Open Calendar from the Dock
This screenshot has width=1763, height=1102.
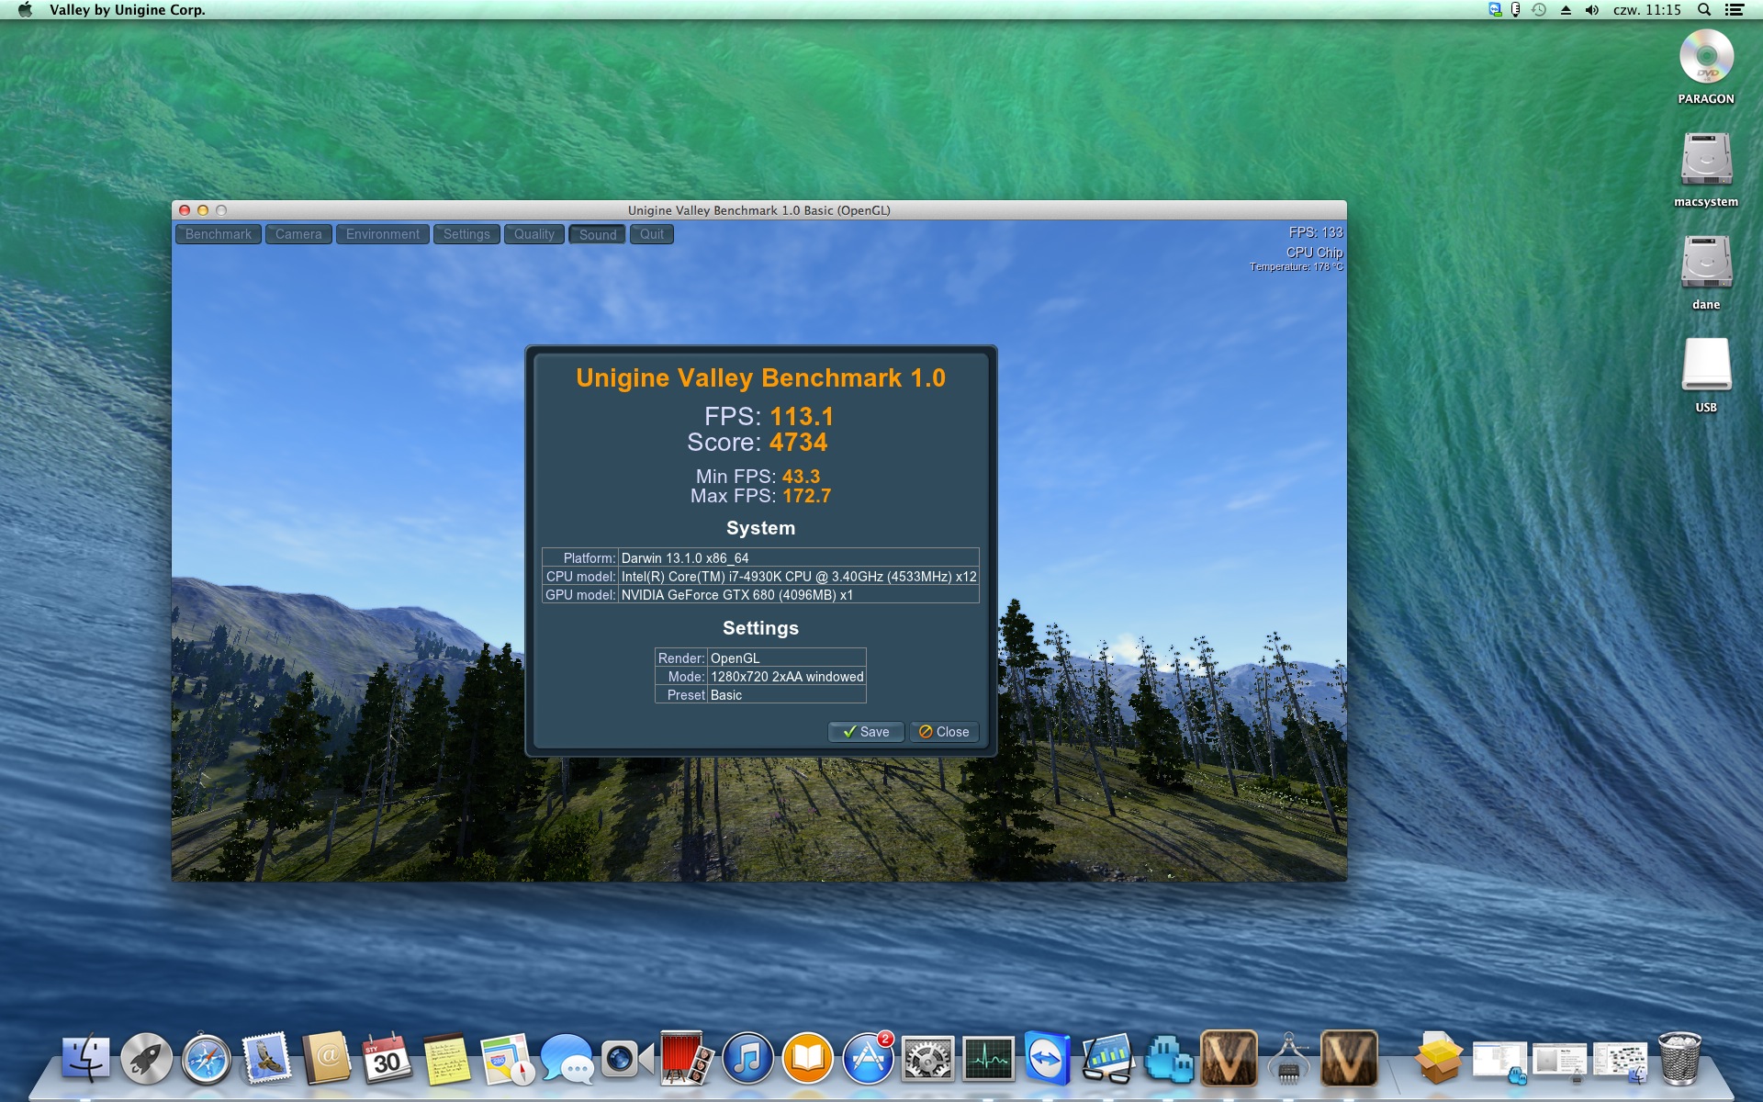(387, 1059)
